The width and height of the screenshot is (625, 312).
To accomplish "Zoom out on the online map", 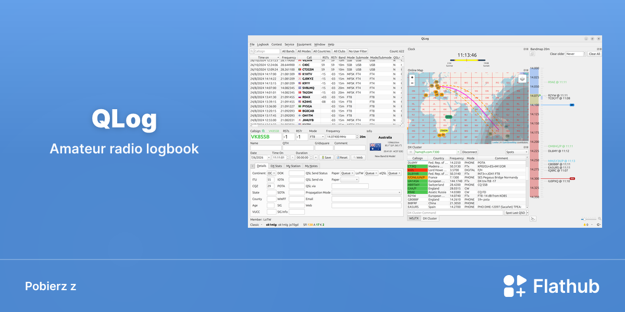I will pyautogui.click(x=412, y=82).
